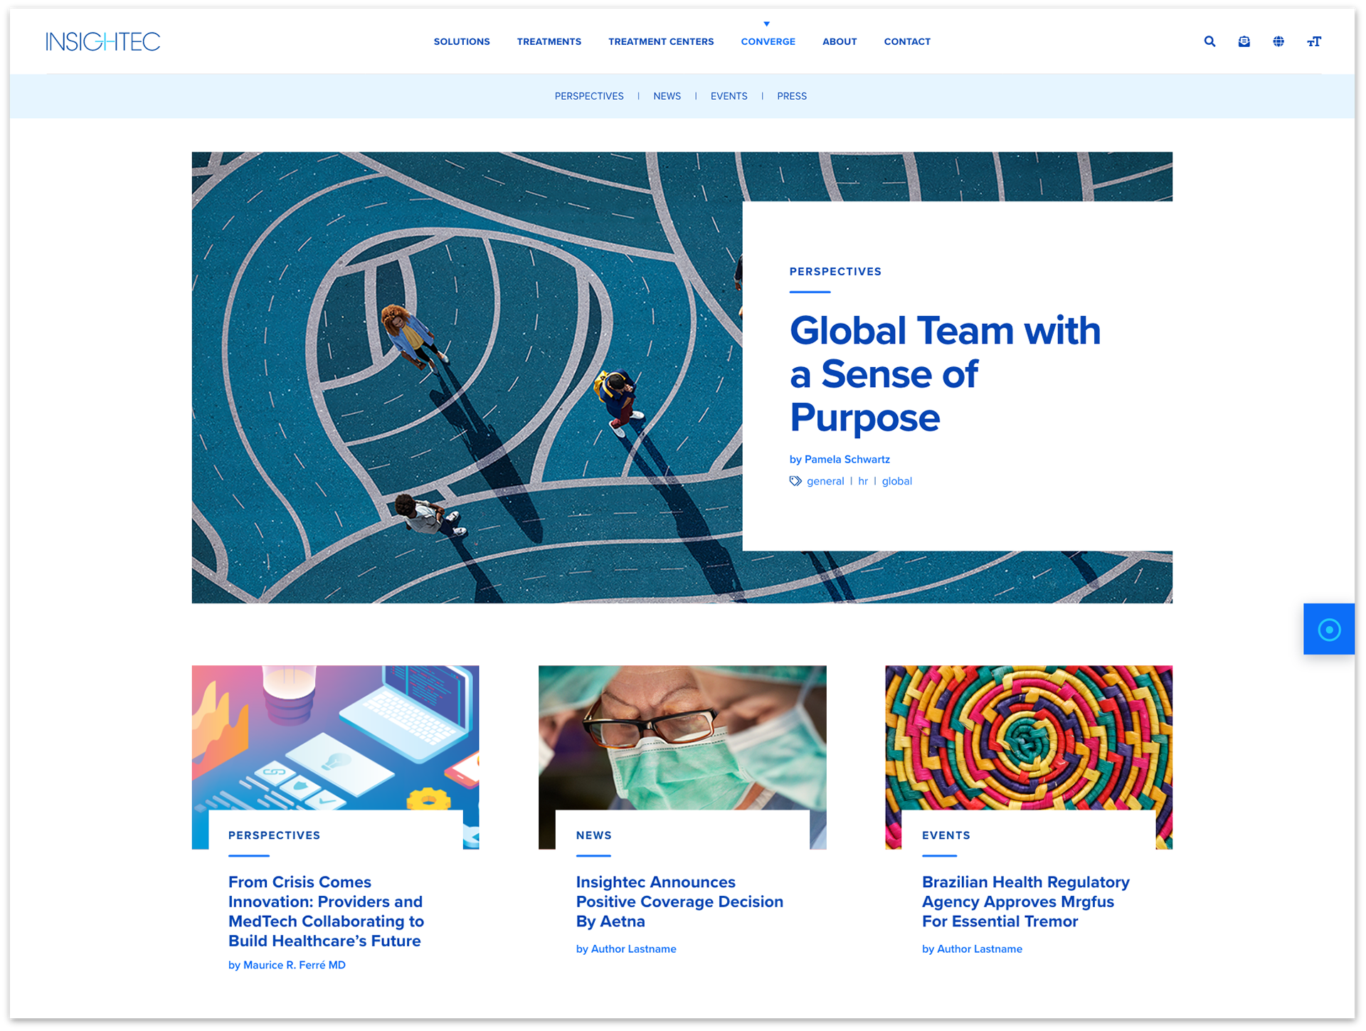The height and width of the screenshot is (1031, 1366).
Task: Click the Perspectives label on featured article
Action: 835,272
